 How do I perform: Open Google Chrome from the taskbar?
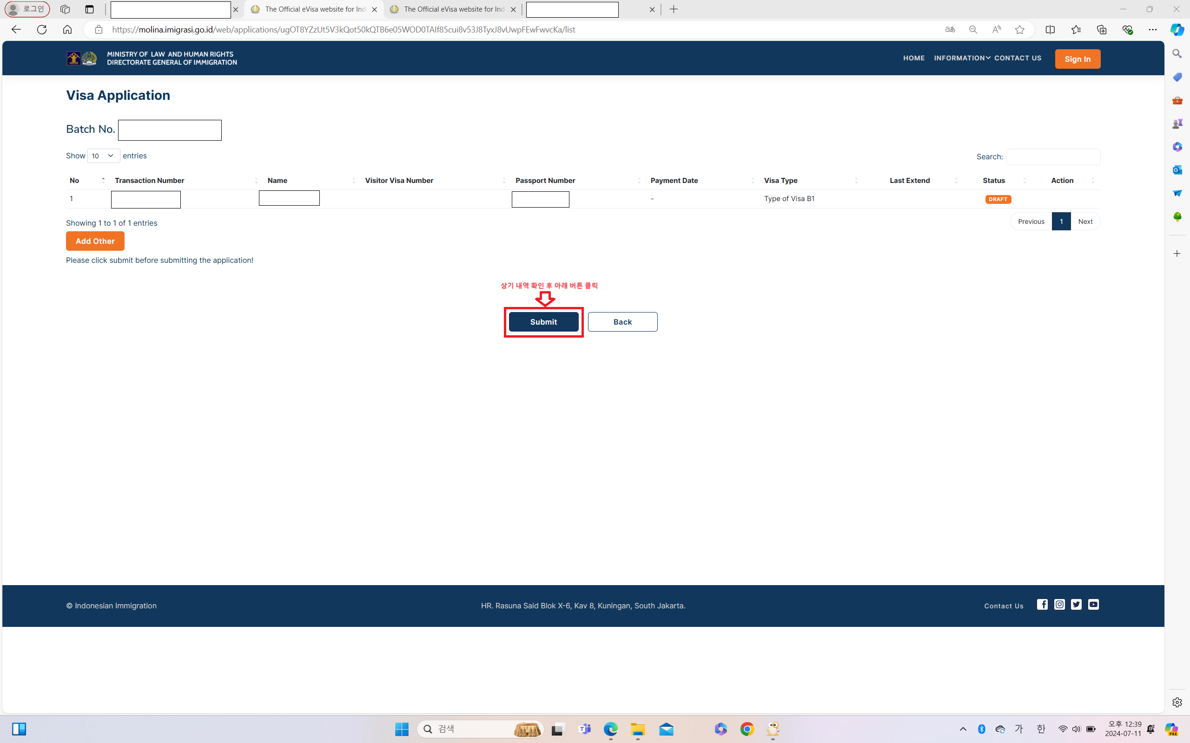(x=747, y=729)
